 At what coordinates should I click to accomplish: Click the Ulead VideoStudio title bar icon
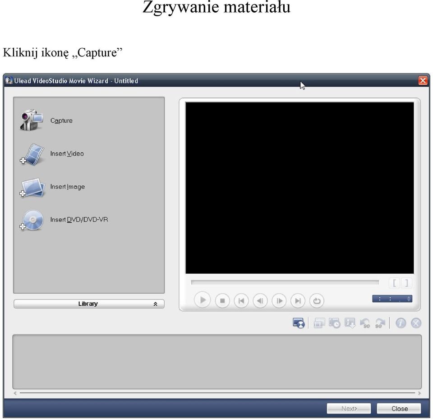coord(9,81)
